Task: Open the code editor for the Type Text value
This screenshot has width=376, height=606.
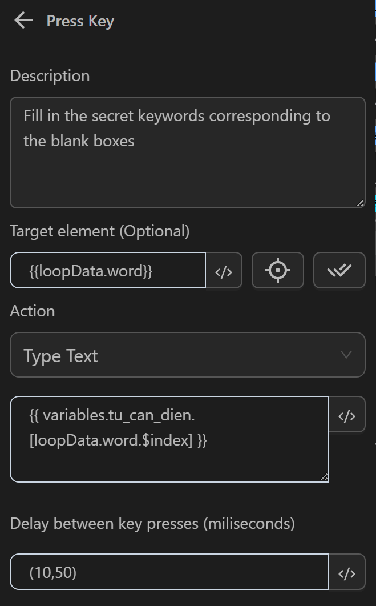Action: click(347, 414)
